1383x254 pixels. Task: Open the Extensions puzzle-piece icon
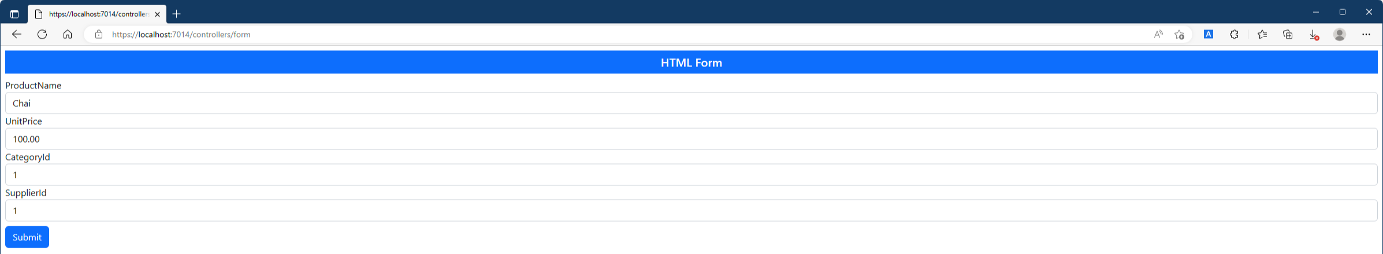click(x=1234, y=35)
